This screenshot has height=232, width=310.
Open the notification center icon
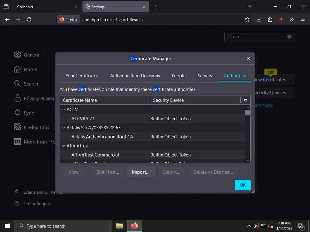(x=301, y=226)
